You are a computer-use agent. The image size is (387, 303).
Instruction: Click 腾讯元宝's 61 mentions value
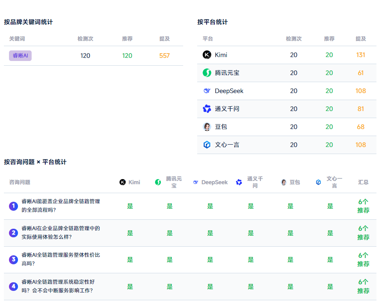tap(360, 73)
